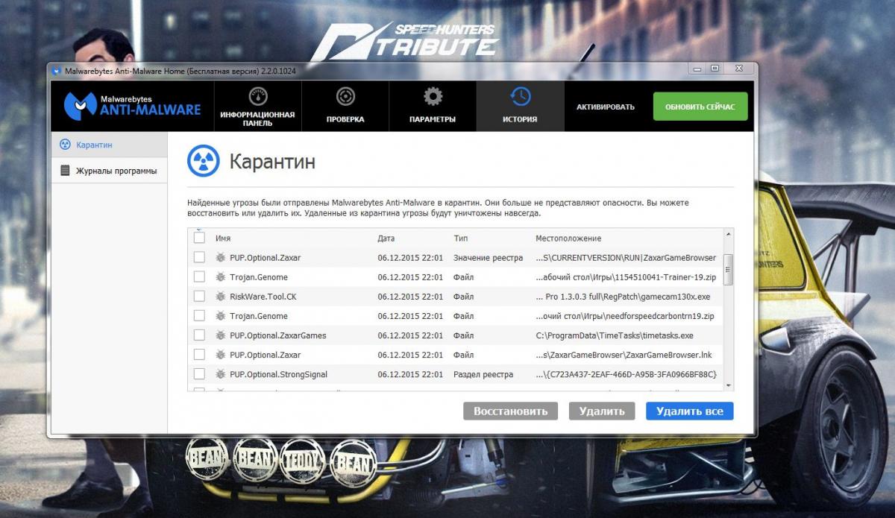Click the scrollbar up arrow of the list

click(728, 234)
